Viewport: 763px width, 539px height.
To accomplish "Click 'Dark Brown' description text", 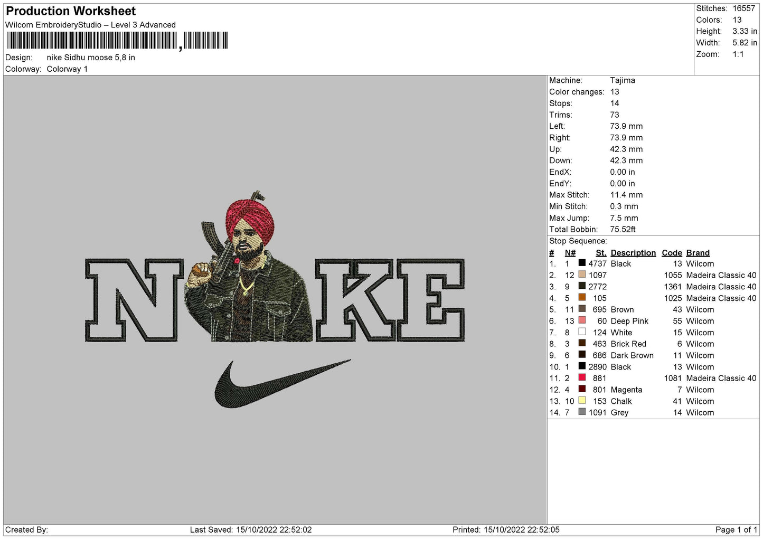I will (632, 355).
